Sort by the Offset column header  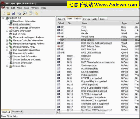tap(61, 23)
